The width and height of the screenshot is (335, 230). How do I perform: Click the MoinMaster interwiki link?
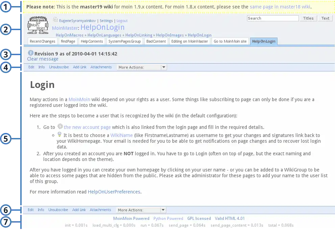65,28
